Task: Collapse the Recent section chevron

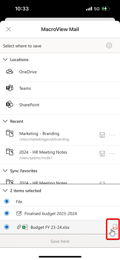Action: [5, 121]
